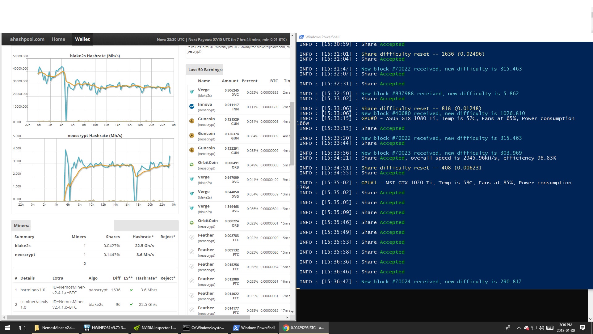Click the browser page vertical scrollbar thumb

click(292, 134)
